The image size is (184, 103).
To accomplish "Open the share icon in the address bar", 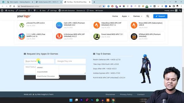I will pyautogui.click(x=100, y=6).
